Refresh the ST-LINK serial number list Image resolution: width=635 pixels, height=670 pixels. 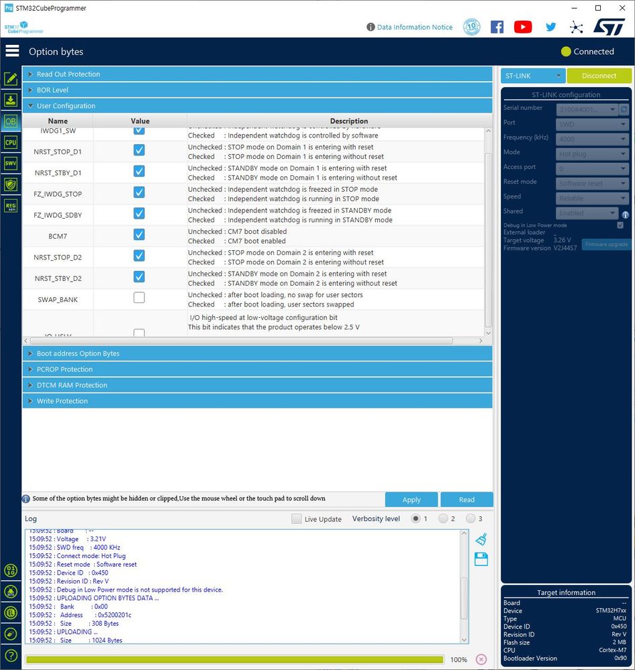tap(624, 109)
